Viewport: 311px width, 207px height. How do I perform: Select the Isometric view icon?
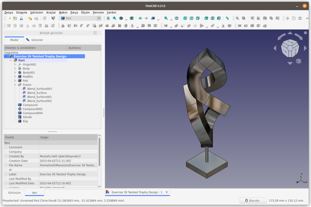pyautogui.click(x=177, y=18)
